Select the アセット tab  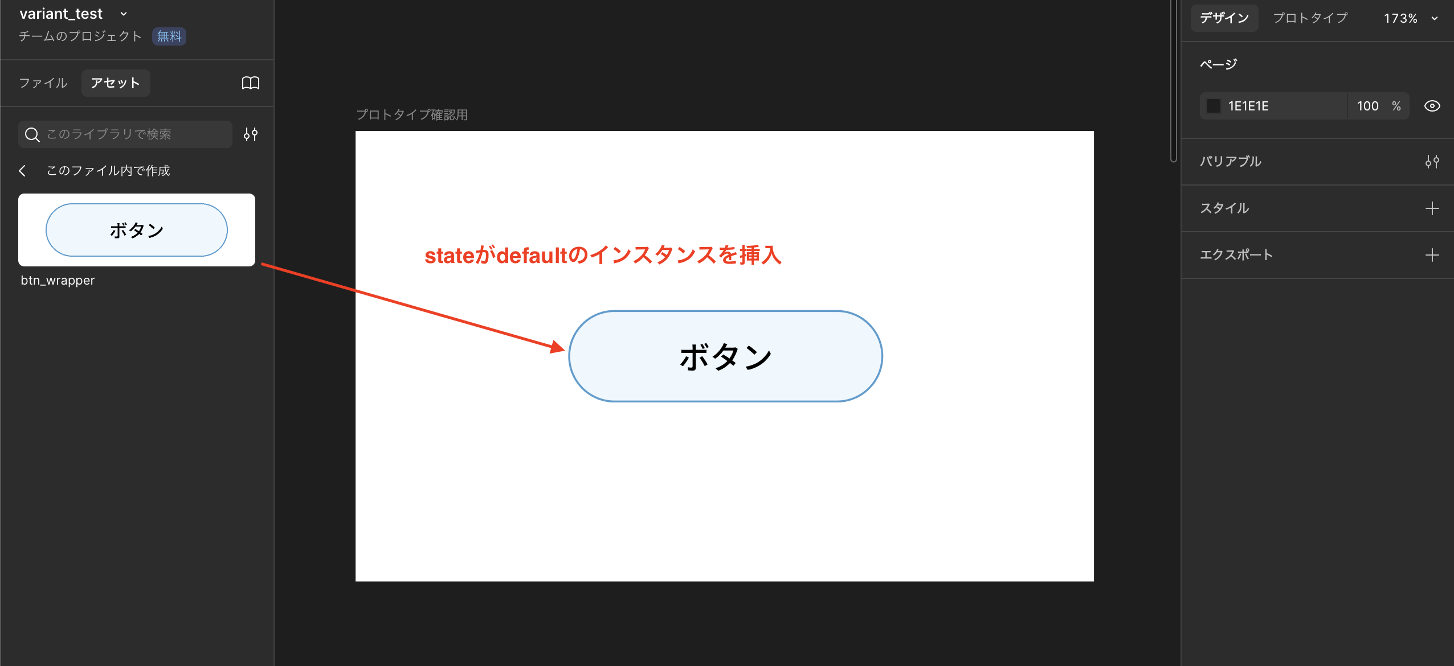(116, 83)
